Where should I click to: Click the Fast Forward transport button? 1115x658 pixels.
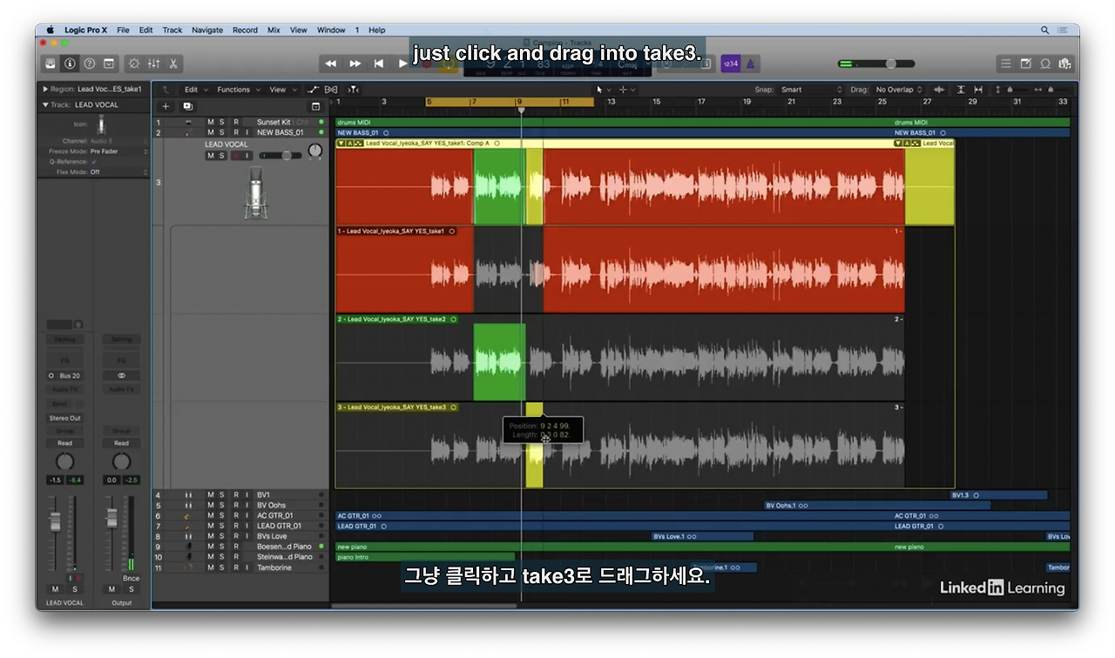(355, 64)
